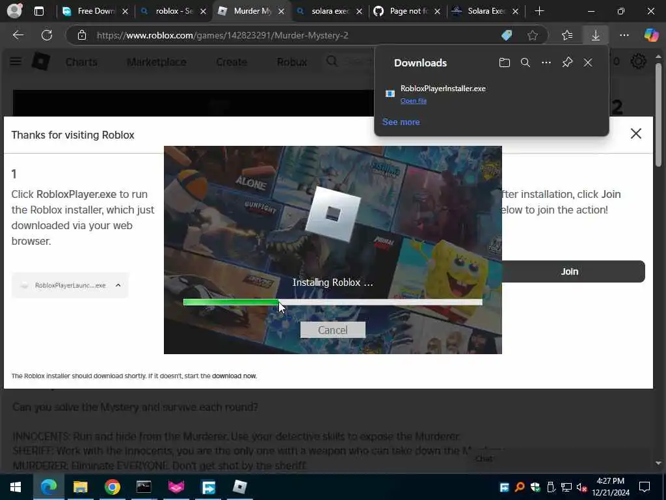Click See more in Downloads panel
The width and height of the screenshot is (666, 500).
coord(401,122)
